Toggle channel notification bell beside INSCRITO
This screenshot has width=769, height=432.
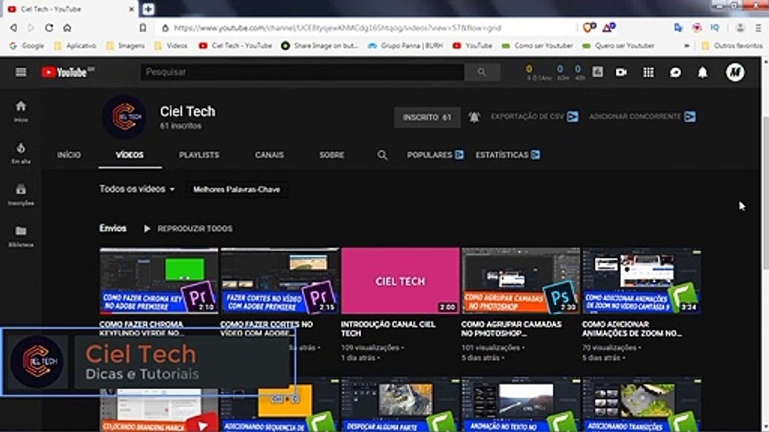475,117
